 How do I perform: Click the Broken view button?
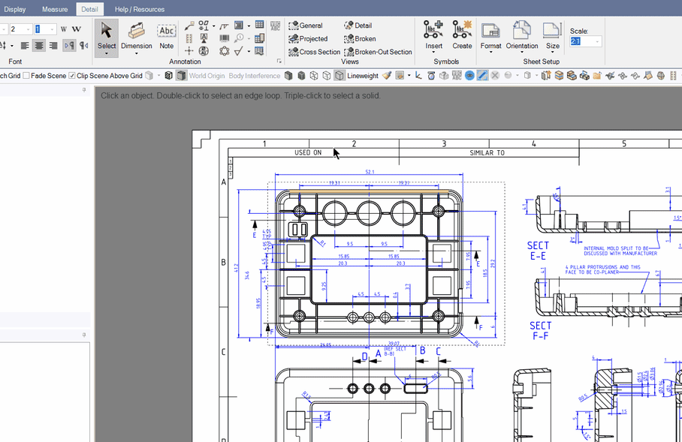point(360,39)
